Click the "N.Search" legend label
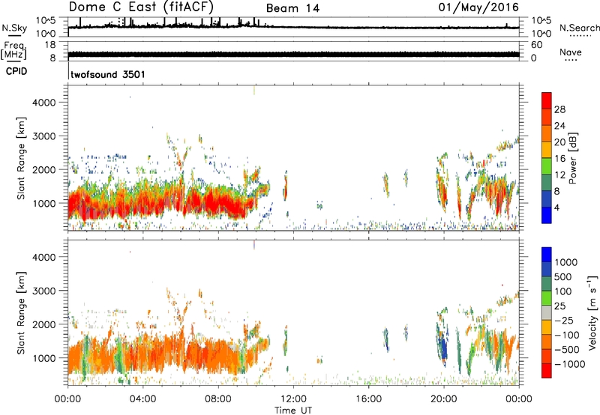 point(580,28)
